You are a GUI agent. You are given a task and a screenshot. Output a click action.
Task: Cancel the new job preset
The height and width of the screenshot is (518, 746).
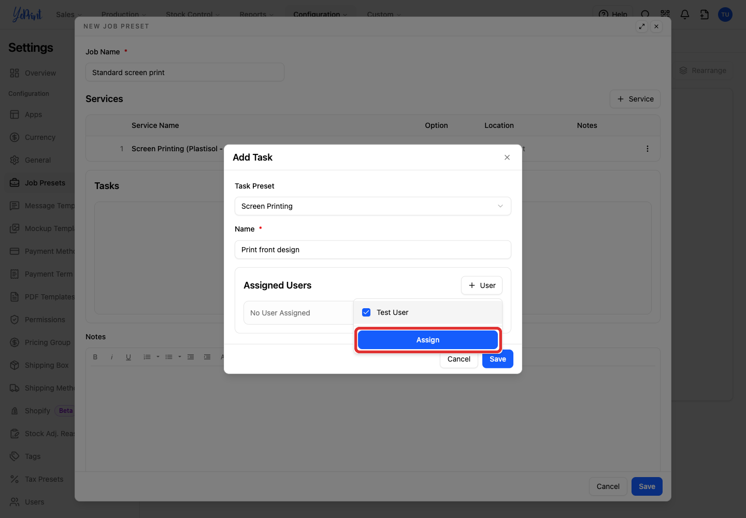(608, 486)
